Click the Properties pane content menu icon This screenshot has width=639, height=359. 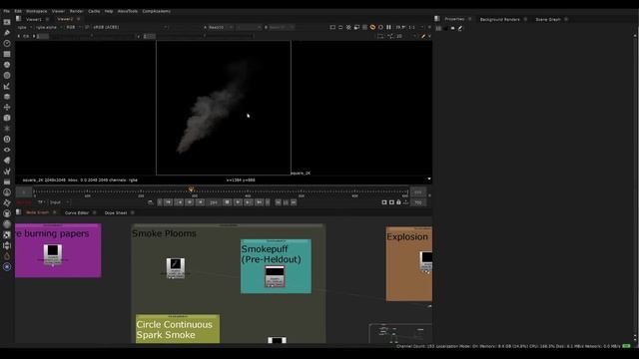pos(437,19)
